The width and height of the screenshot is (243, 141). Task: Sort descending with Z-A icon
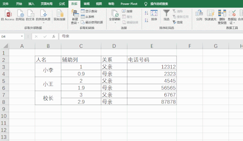[147, 20]
